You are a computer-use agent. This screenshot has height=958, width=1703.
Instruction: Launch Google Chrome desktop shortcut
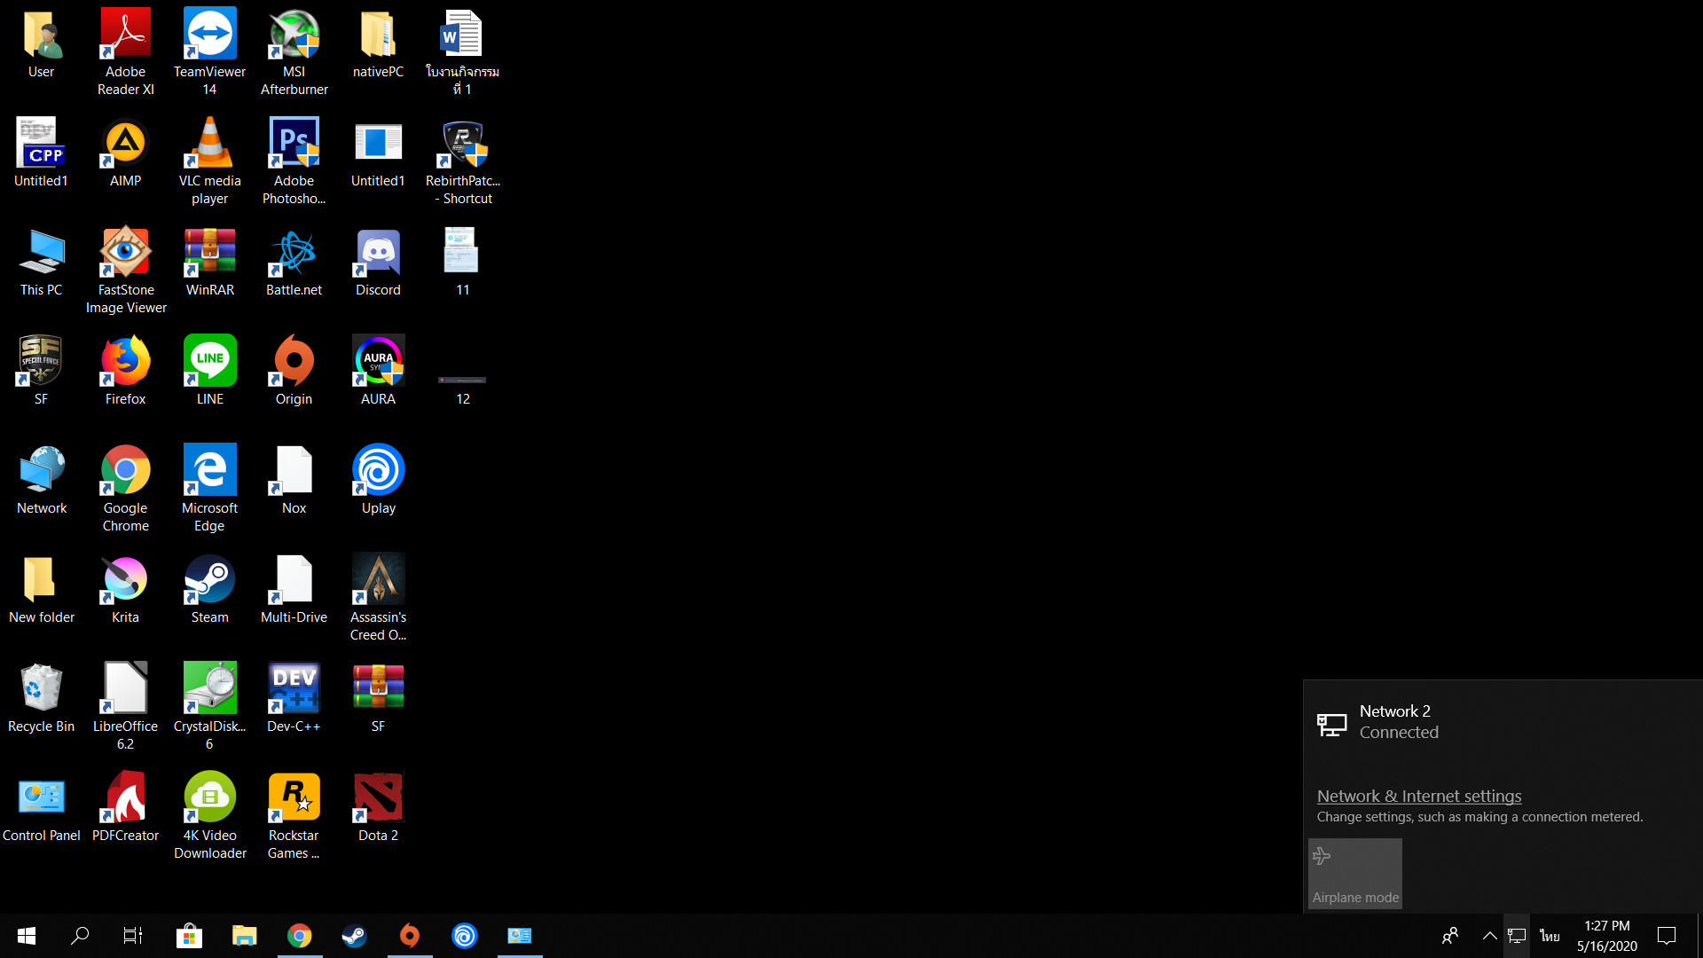tap(125, 490)
